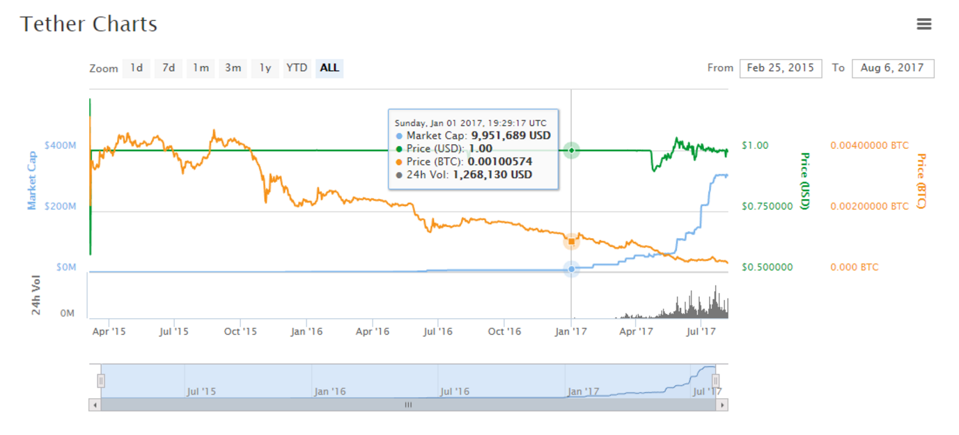Screen dimensions: 959x435
Task: Click the $0.750000 axis label
Action: pyautogui.click(x=767, y=206)
